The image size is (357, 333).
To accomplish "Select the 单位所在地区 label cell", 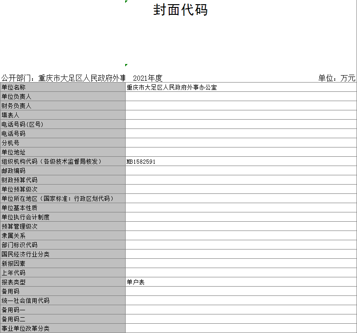I will 63,199.
